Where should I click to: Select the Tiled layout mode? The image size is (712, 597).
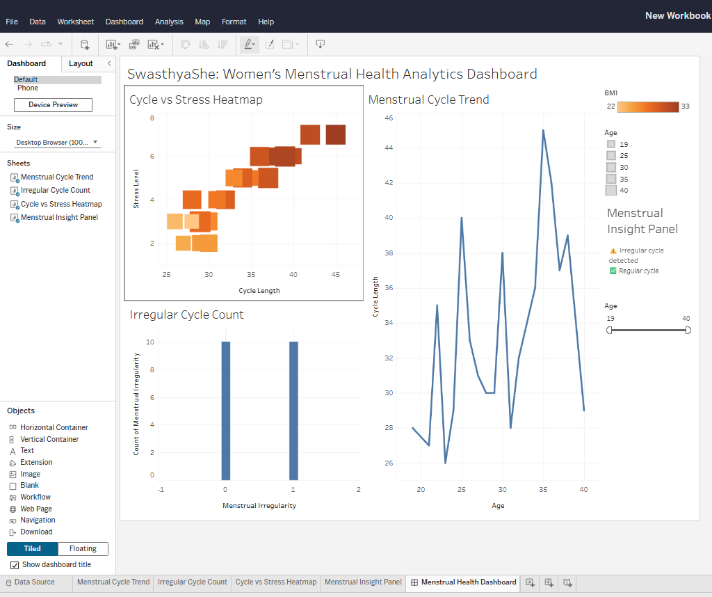[32, 549]
